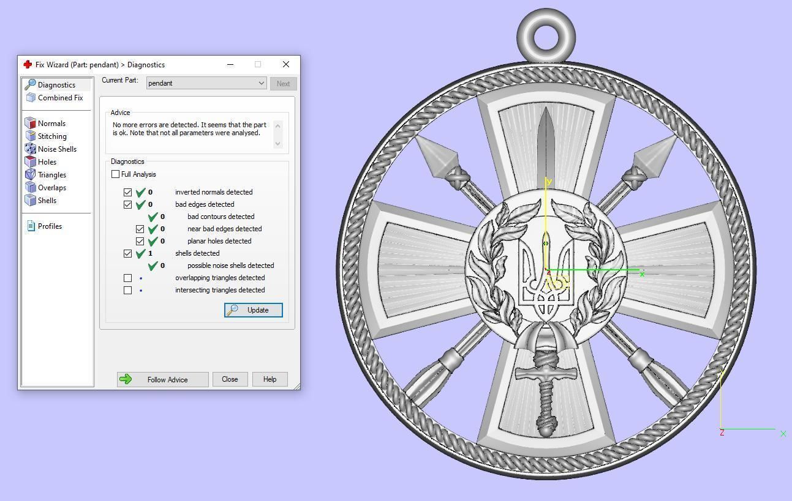This screenshot has height=501, width=792.
Task: Open the Shells fix icon
Action: pos(31,200)
